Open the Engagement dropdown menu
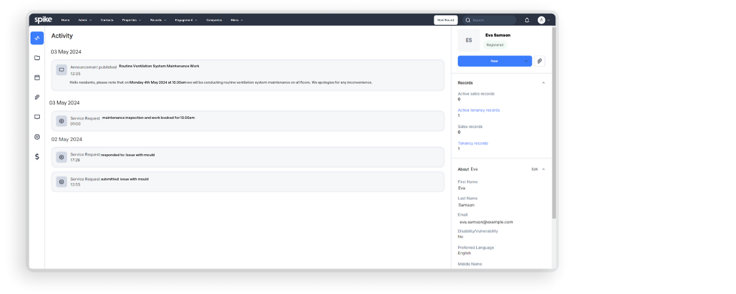The image size is (736, 294). click(x=186, y=20)
